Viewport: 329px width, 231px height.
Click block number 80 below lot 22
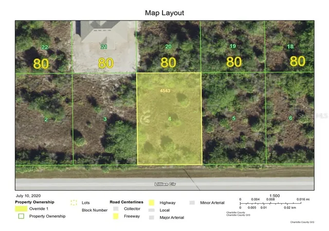pyautogui.click(x=41, y=64)
